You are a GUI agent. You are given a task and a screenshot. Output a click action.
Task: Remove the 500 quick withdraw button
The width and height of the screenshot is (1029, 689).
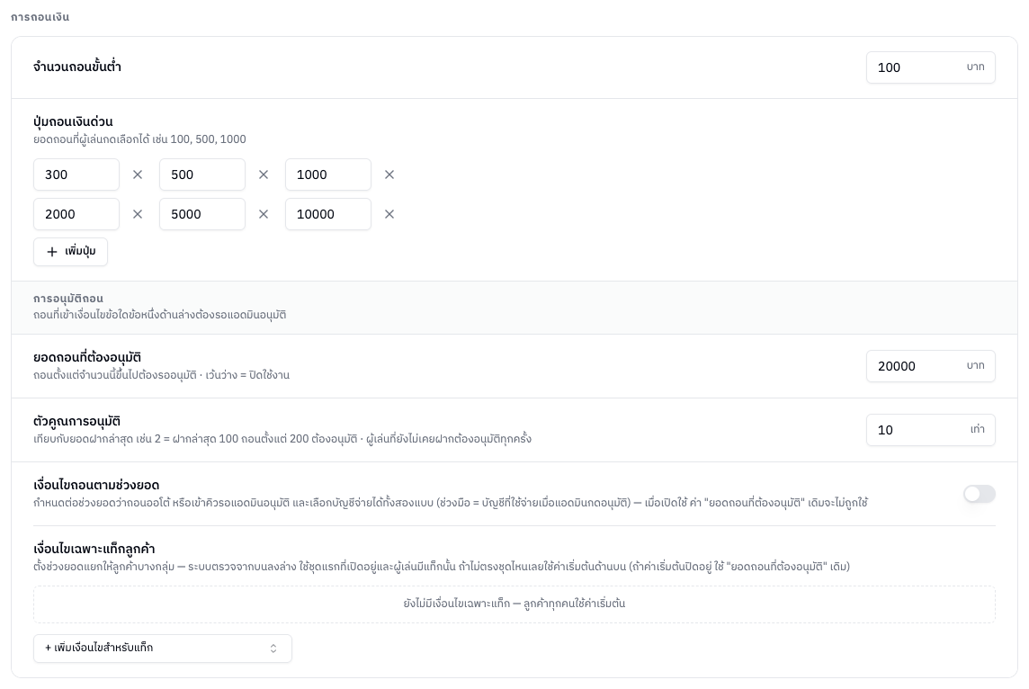(x=264, y=174)
